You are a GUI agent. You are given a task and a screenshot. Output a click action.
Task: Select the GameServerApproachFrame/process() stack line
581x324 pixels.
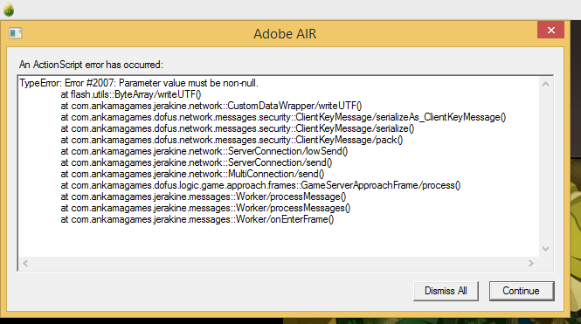click(x=260, y=185)
